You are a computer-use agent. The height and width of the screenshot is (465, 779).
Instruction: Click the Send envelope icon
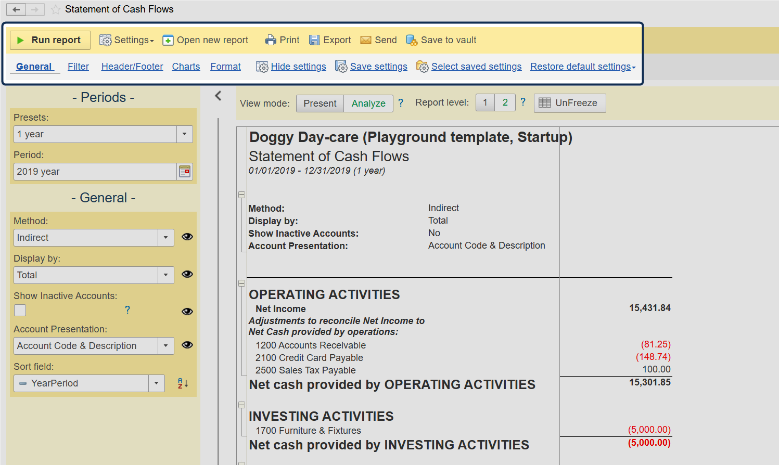[366, 40]
